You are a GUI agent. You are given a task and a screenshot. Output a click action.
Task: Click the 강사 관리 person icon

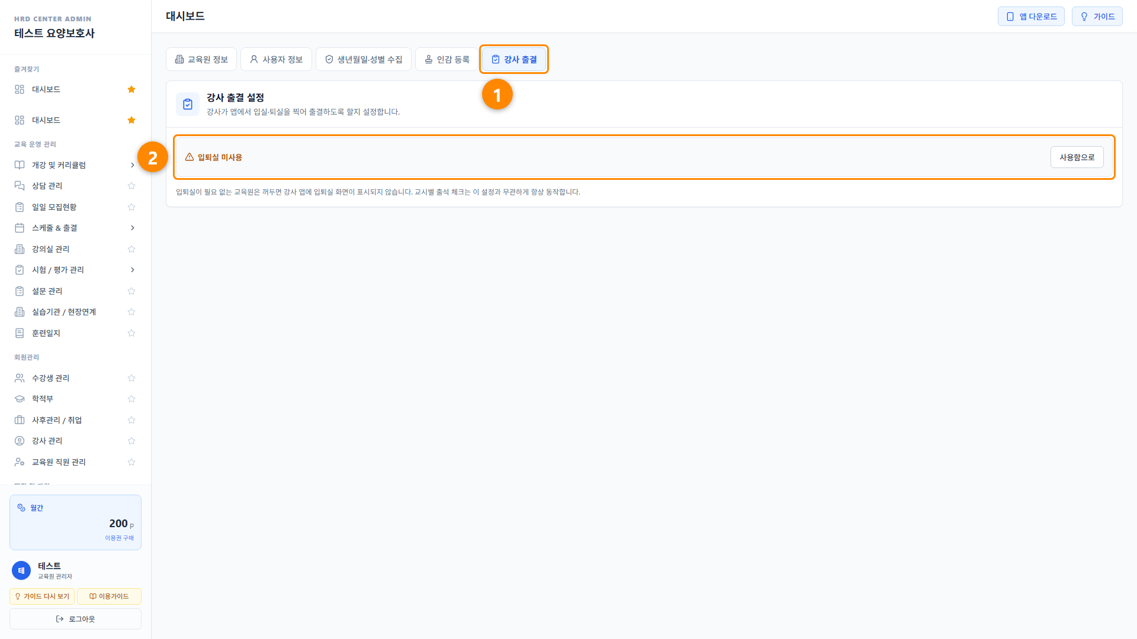point(20,441)
